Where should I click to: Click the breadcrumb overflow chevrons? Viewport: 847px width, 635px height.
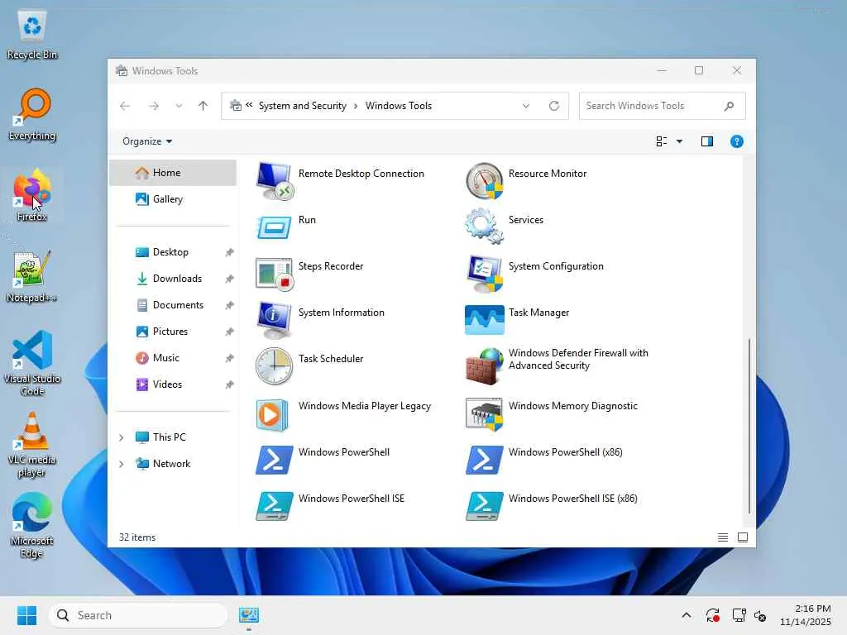click(x=249, y=105)
